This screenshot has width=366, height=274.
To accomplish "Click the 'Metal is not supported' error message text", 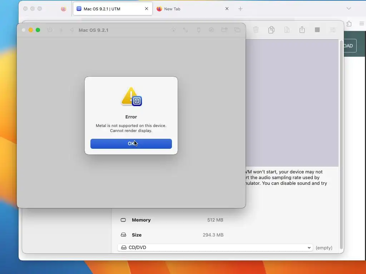I will tap(131, 128).
